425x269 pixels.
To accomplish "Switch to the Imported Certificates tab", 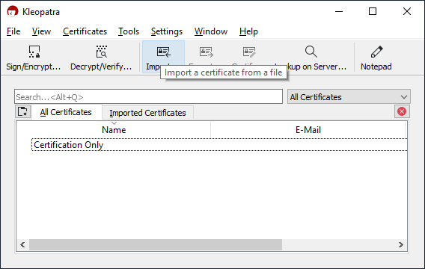I will pyautogui.click(x=147, y=113).
